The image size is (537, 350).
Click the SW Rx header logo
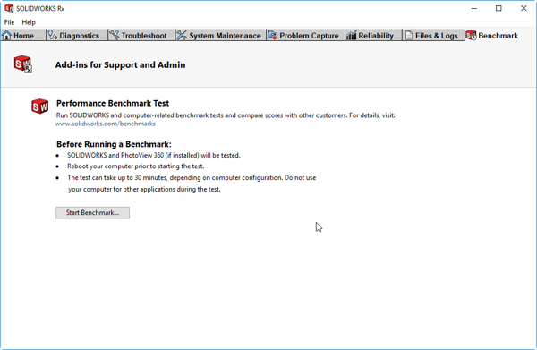[x=23, y=64]
